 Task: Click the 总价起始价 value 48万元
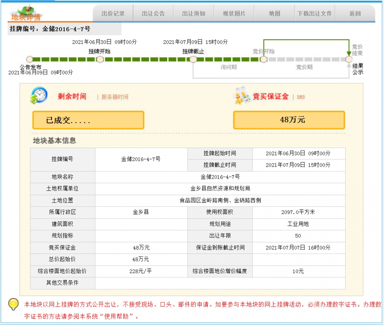coord(141,259)
